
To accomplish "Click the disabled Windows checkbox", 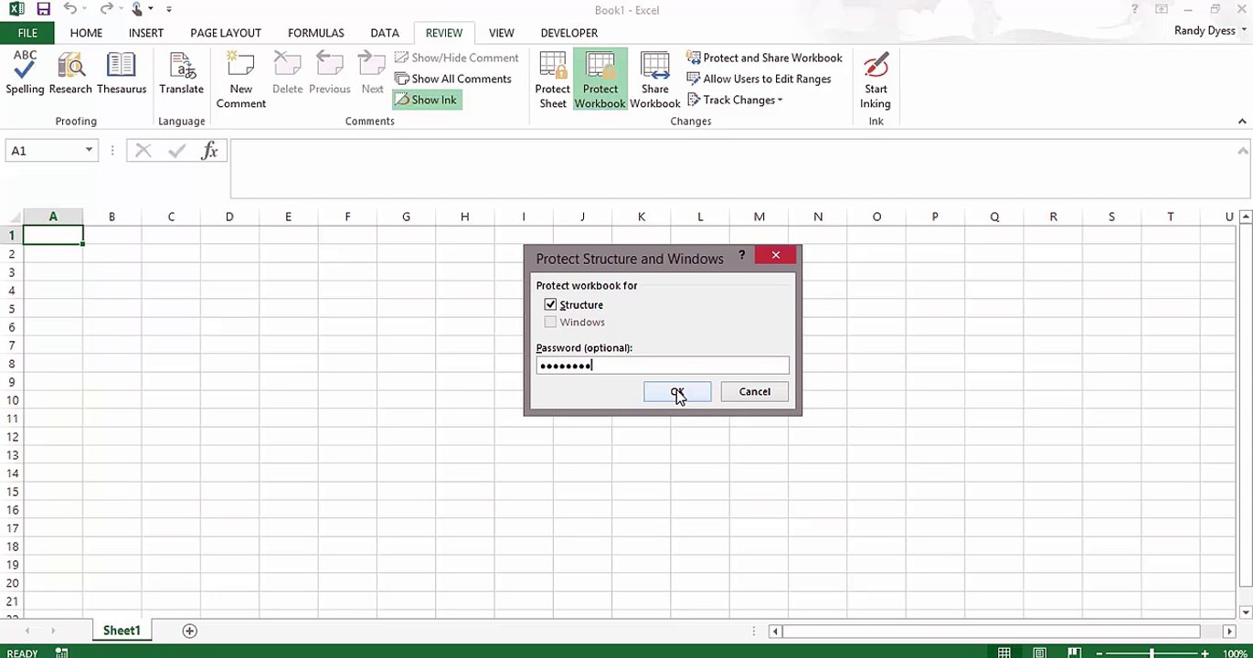I will [x=550, y=322].
